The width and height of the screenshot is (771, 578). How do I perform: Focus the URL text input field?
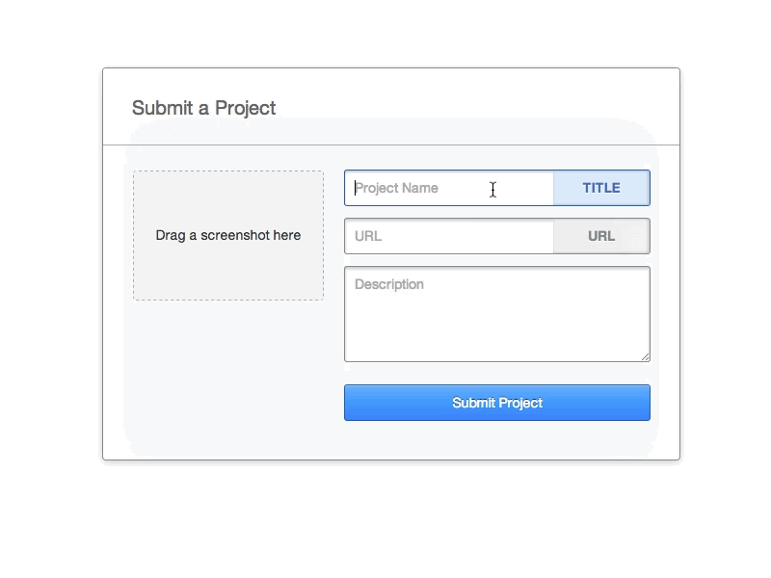pyautogui.click(x=449, y=236)
